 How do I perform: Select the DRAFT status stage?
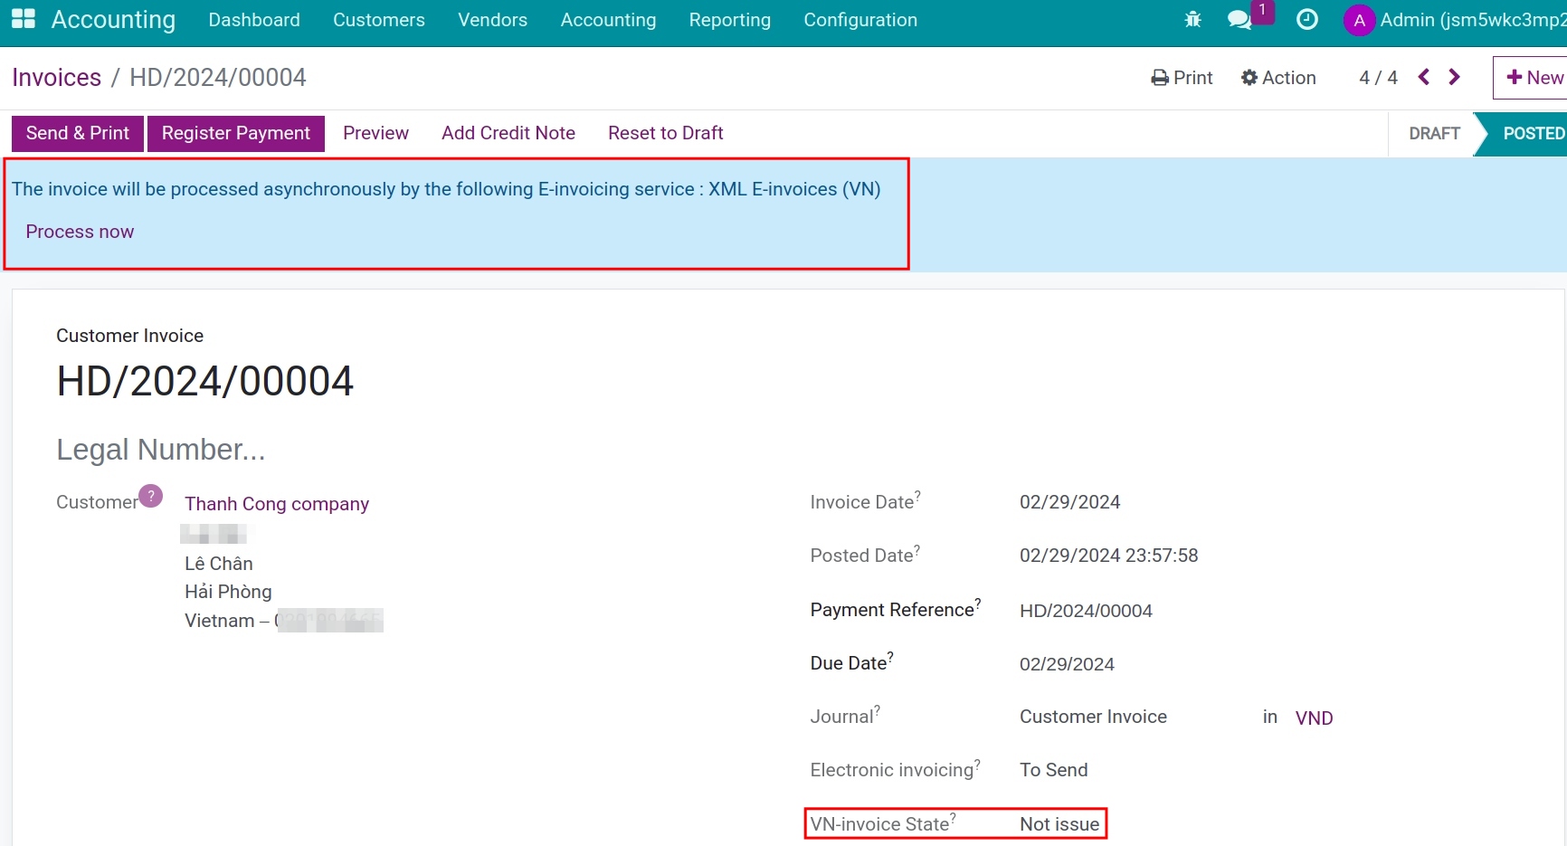pyautogui.click(x=1435, y=133)
